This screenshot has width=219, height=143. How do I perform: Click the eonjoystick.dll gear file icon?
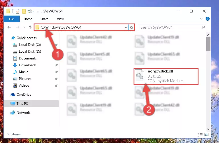point(140,75)
